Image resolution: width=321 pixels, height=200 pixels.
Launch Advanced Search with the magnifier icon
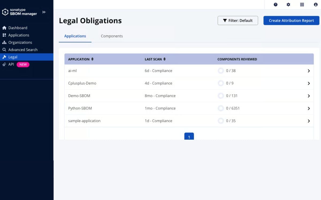(x=4, y=49)
